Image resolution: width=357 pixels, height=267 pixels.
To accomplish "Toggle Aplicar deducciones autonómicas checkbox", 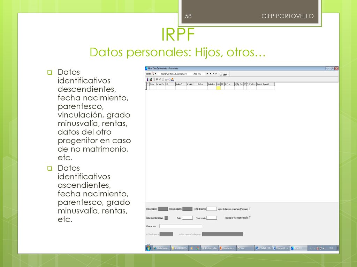I will tap(250, 209).
